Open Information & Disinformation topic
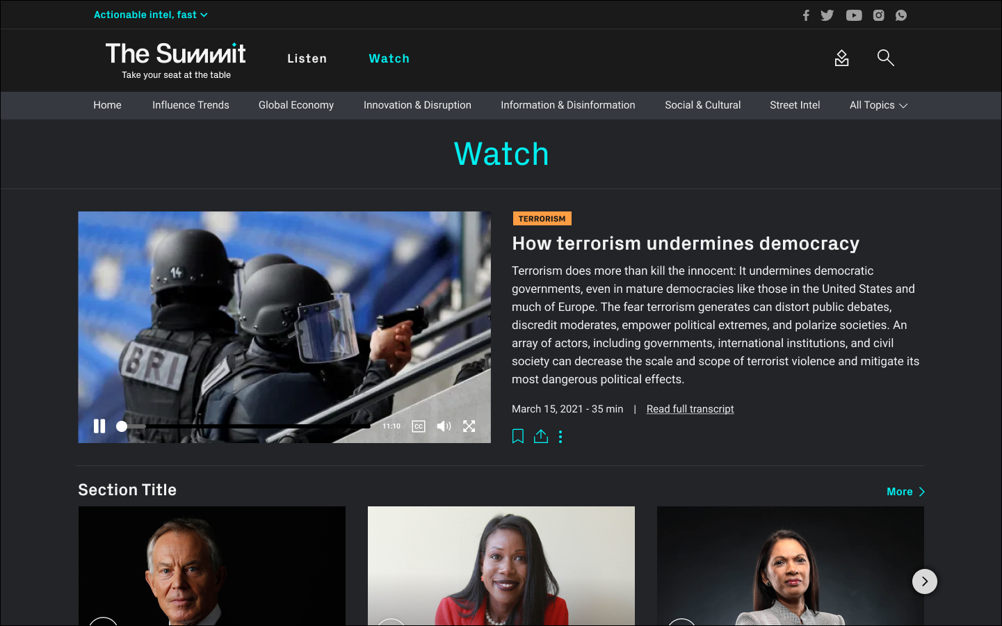 pyautogui.click(x=568, y=105)
